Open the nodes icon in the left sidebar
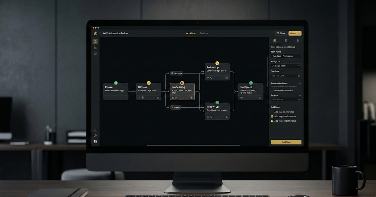The image size is (376, 197). click(x=95, y=48)
